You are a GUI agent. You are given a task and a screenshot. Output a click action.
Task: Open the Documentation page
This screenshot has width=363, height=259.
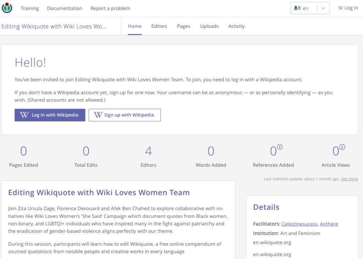(x=65, y=8)
